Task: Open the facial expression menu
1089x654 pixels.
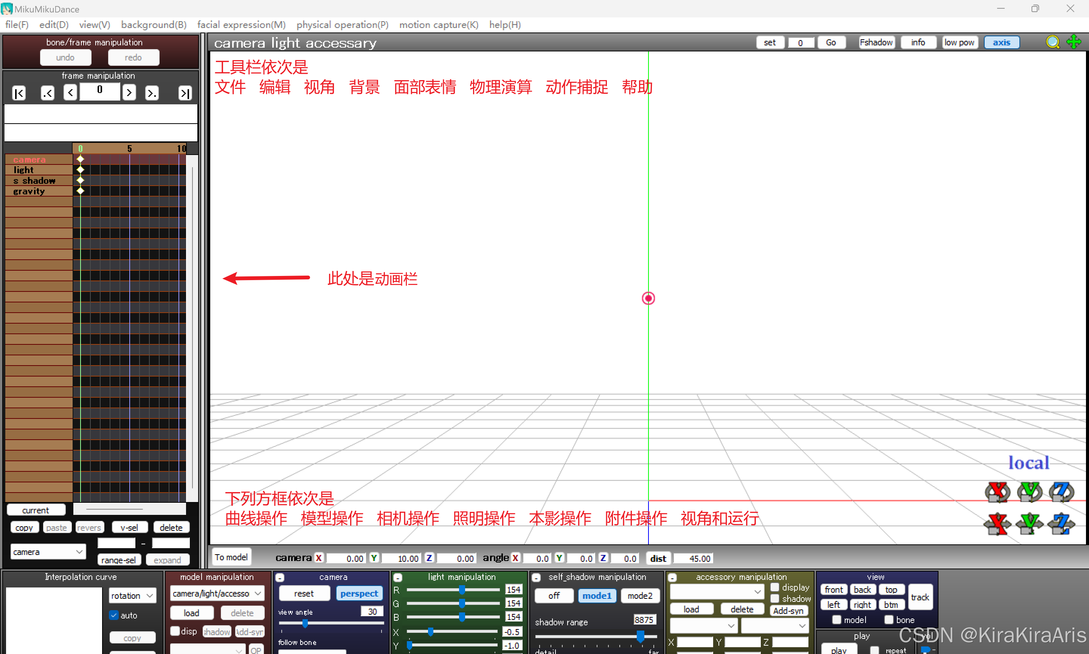Action: coord(241,25)
